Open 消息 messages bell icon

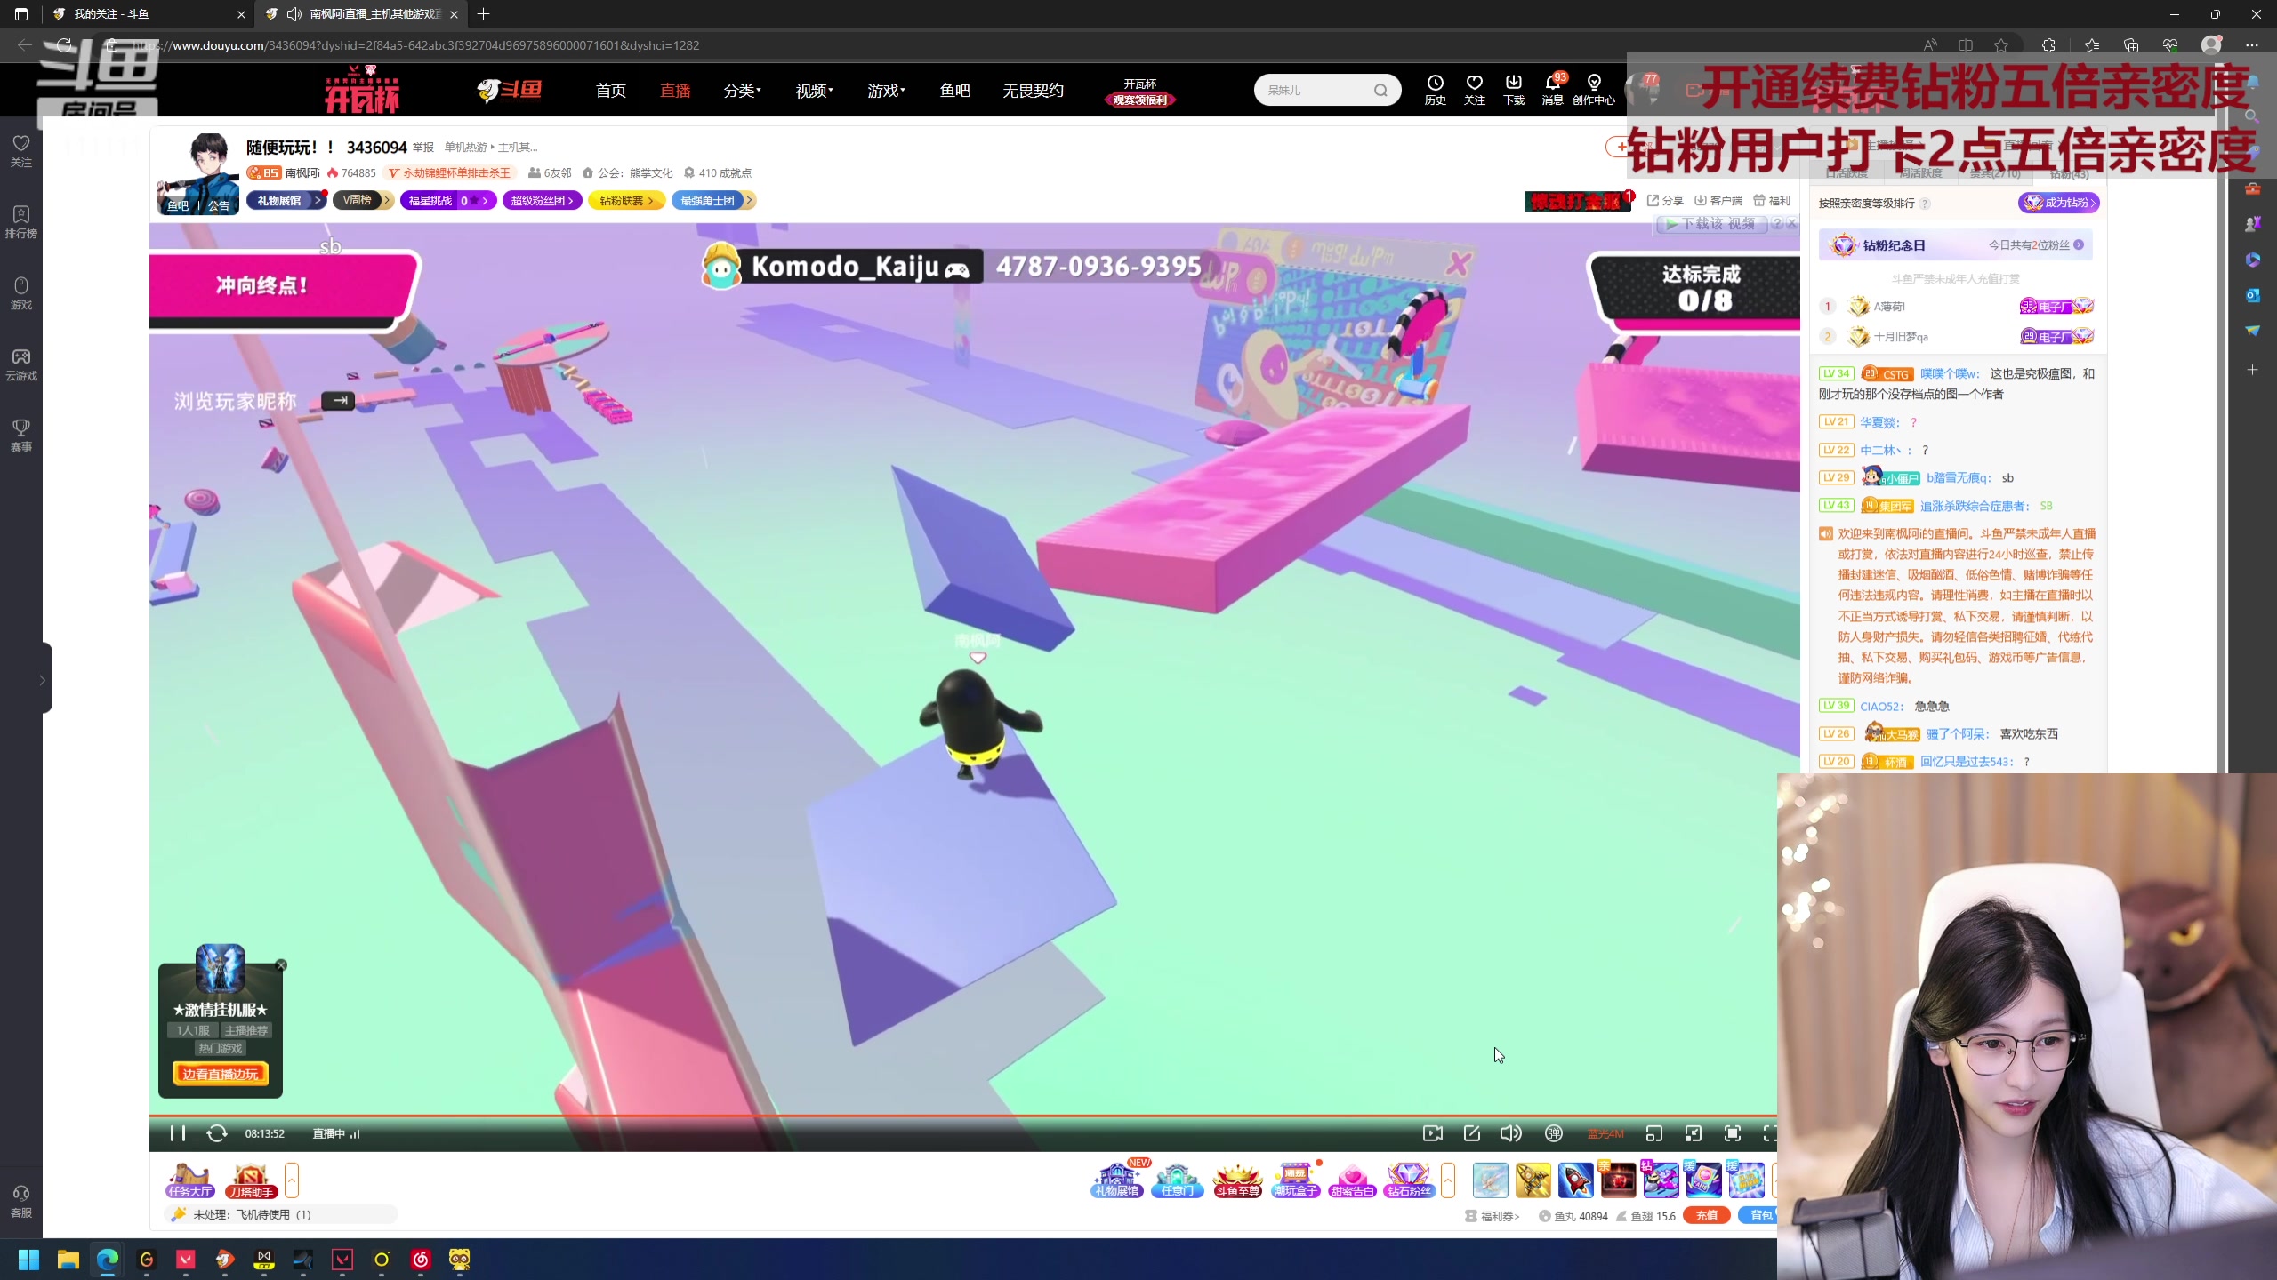[x=1552, y=89]
